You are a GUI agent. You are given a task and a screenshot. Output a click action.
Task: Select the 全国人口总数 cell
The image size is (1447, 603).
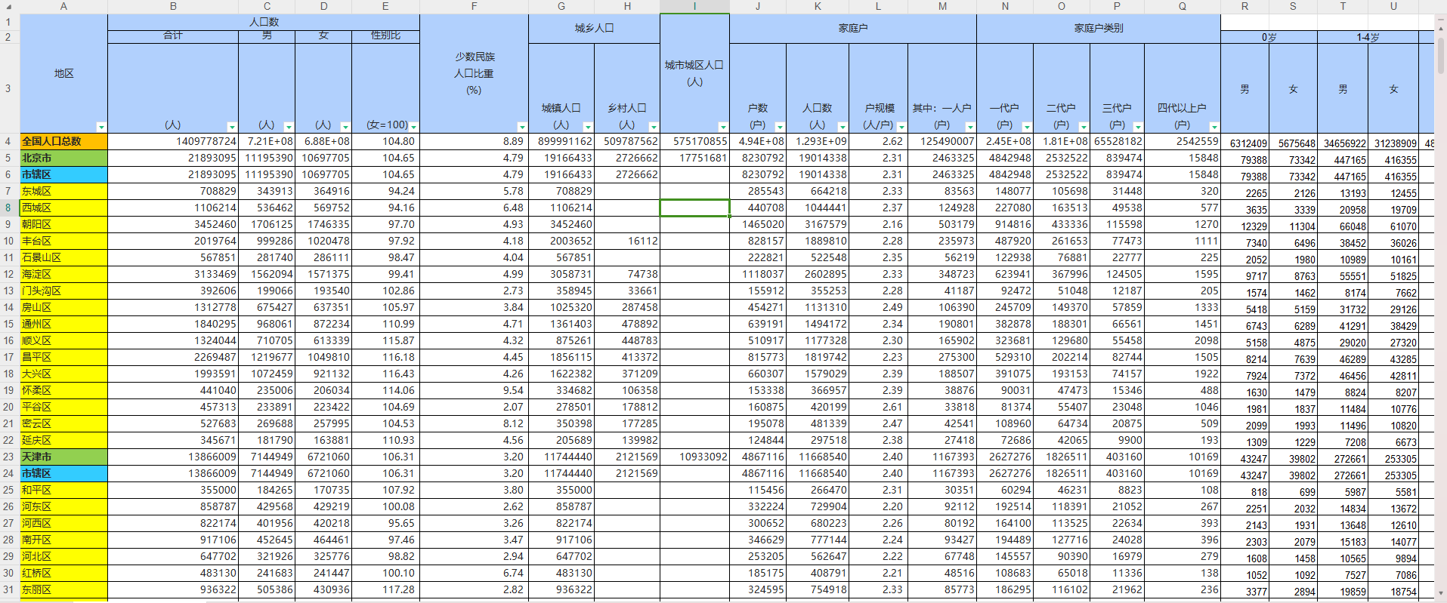pyautogui.click(x=63, y=141)
